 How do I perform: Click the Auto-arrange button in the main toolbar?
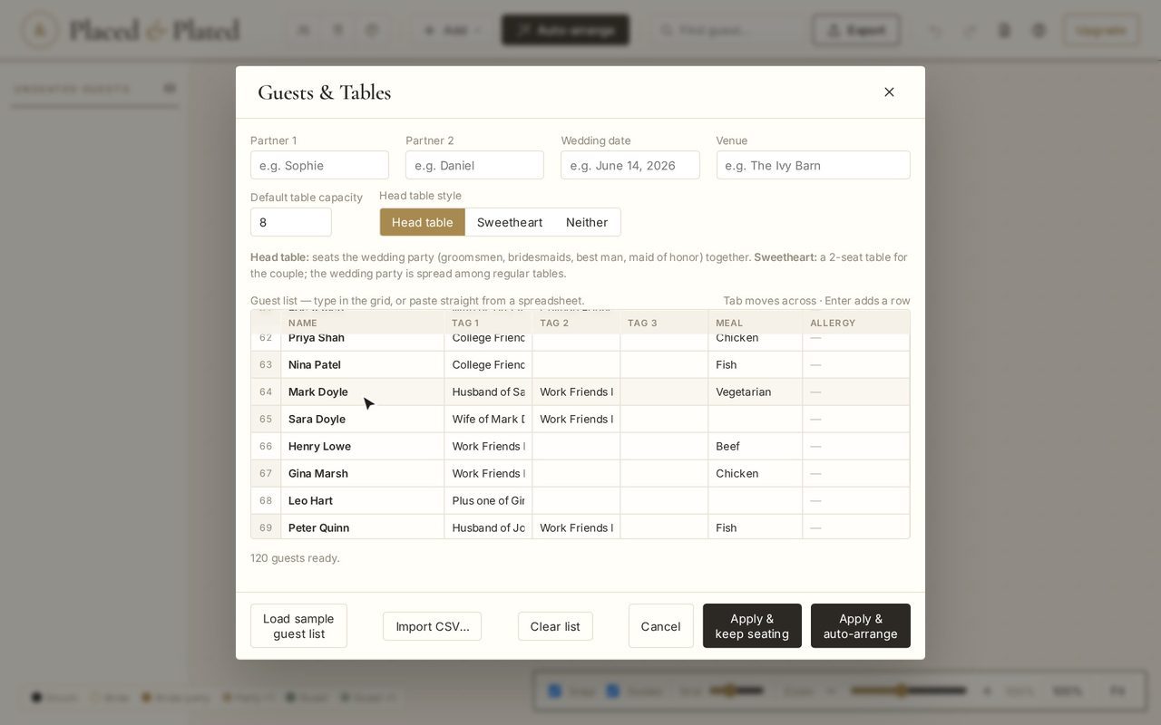[565, 30]
